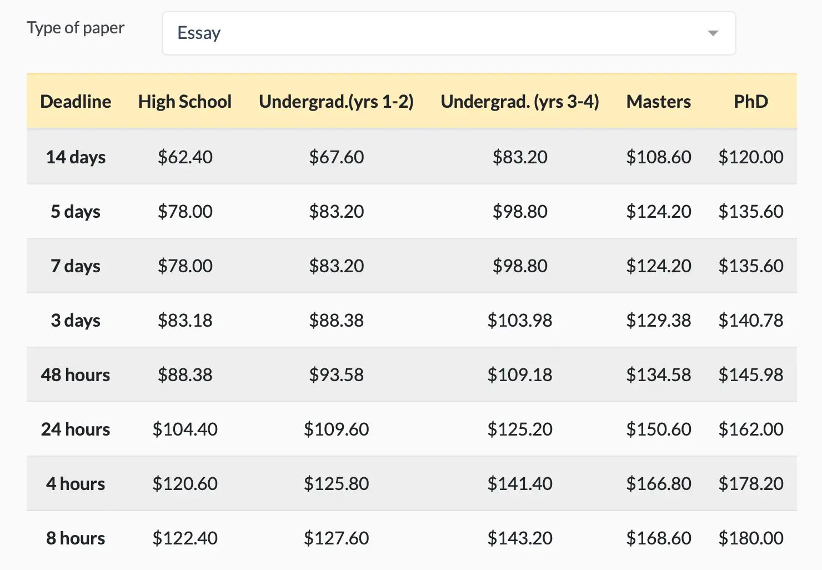This screenshot has height=570, width=822.
Task: Select the 14 days deadline row label
Action: point(76,157)
